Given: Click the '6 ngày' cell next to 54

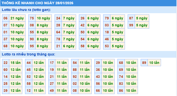Looking at the screenshot, I should point(93,39).
